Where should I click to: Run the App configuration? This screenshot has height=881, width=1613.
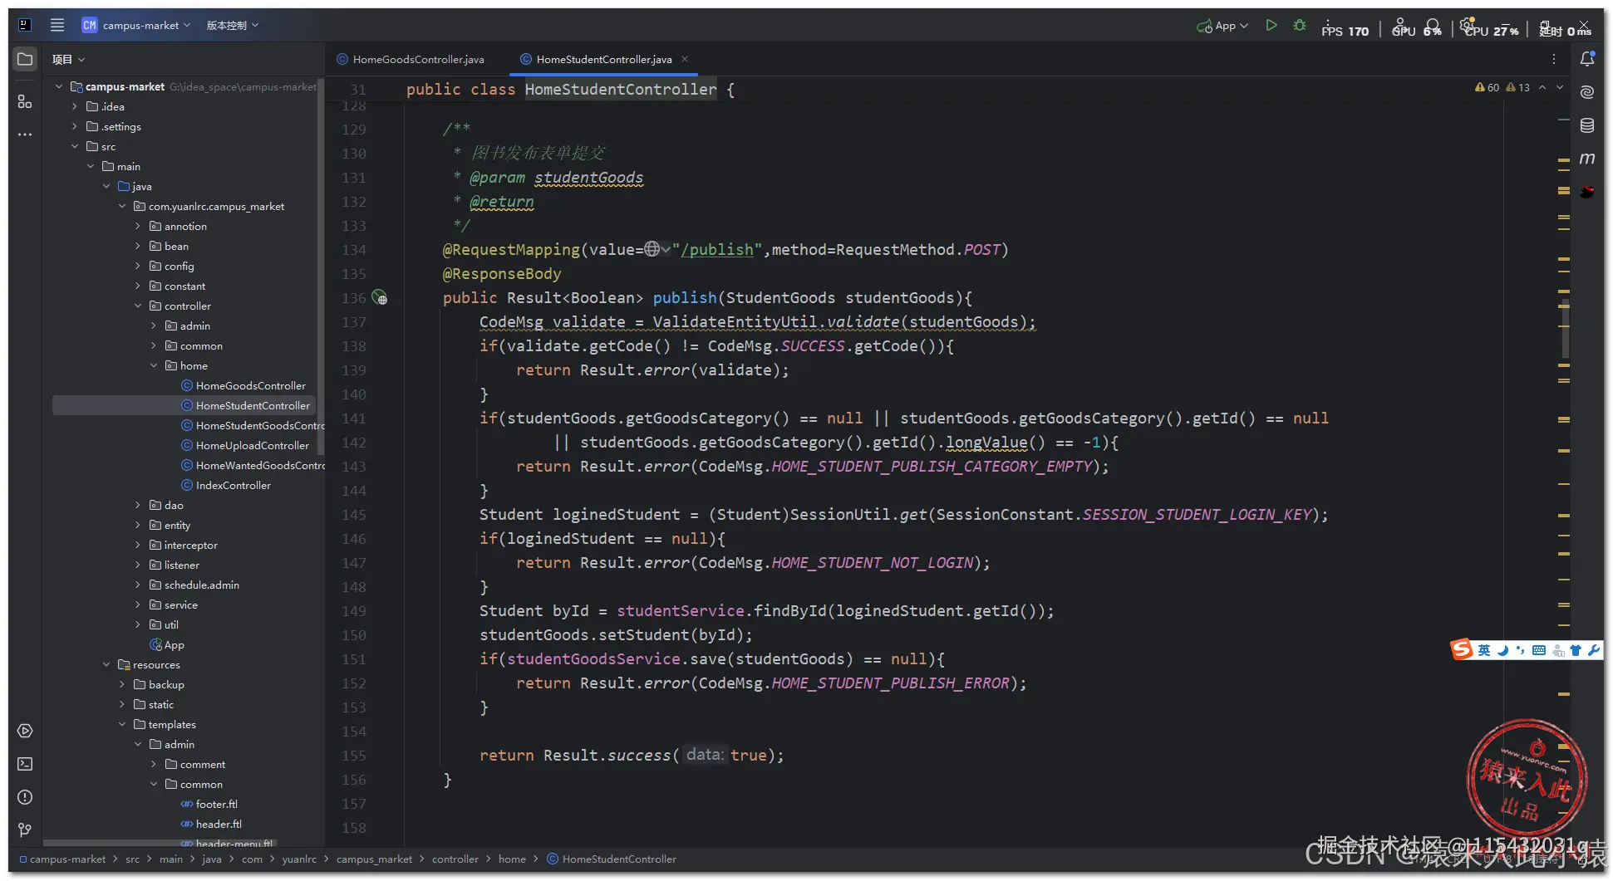[1271, 26]
